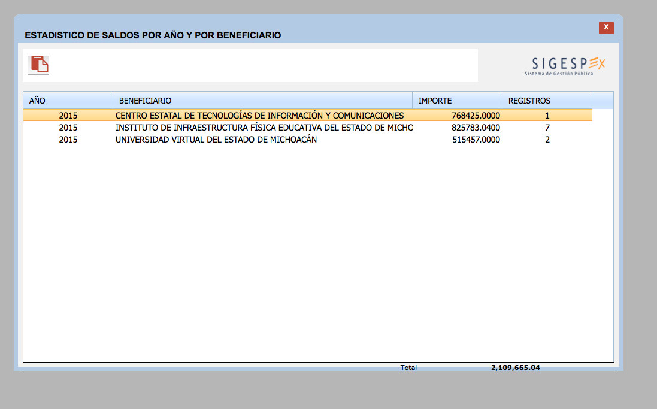657x409 pixels.
Task: Close the dialog with red X
Action: [606, 27]
